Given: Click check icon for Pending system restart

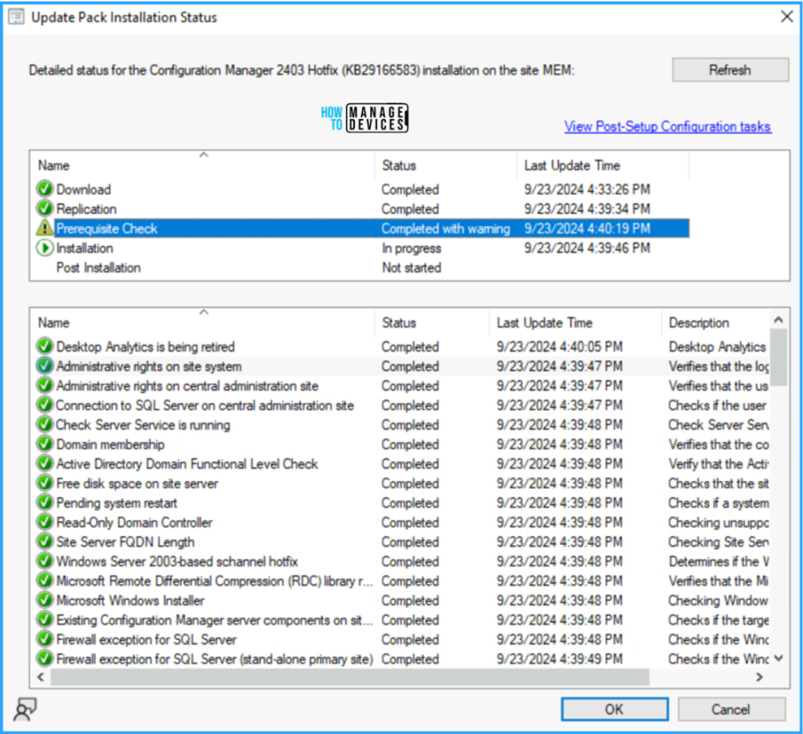Looking at the screenshot, I should 45,503.
